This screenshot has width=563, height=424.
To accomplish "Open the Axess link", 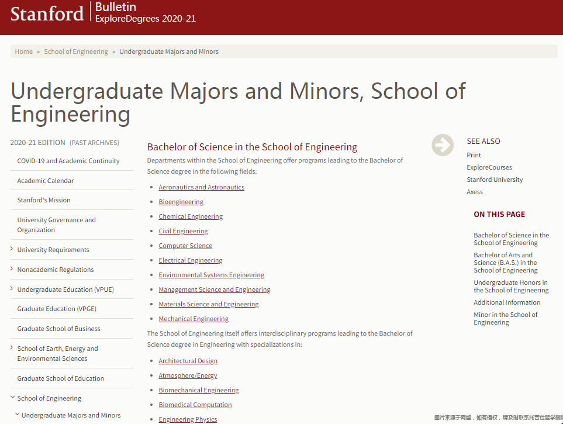I will click(475, 192).
